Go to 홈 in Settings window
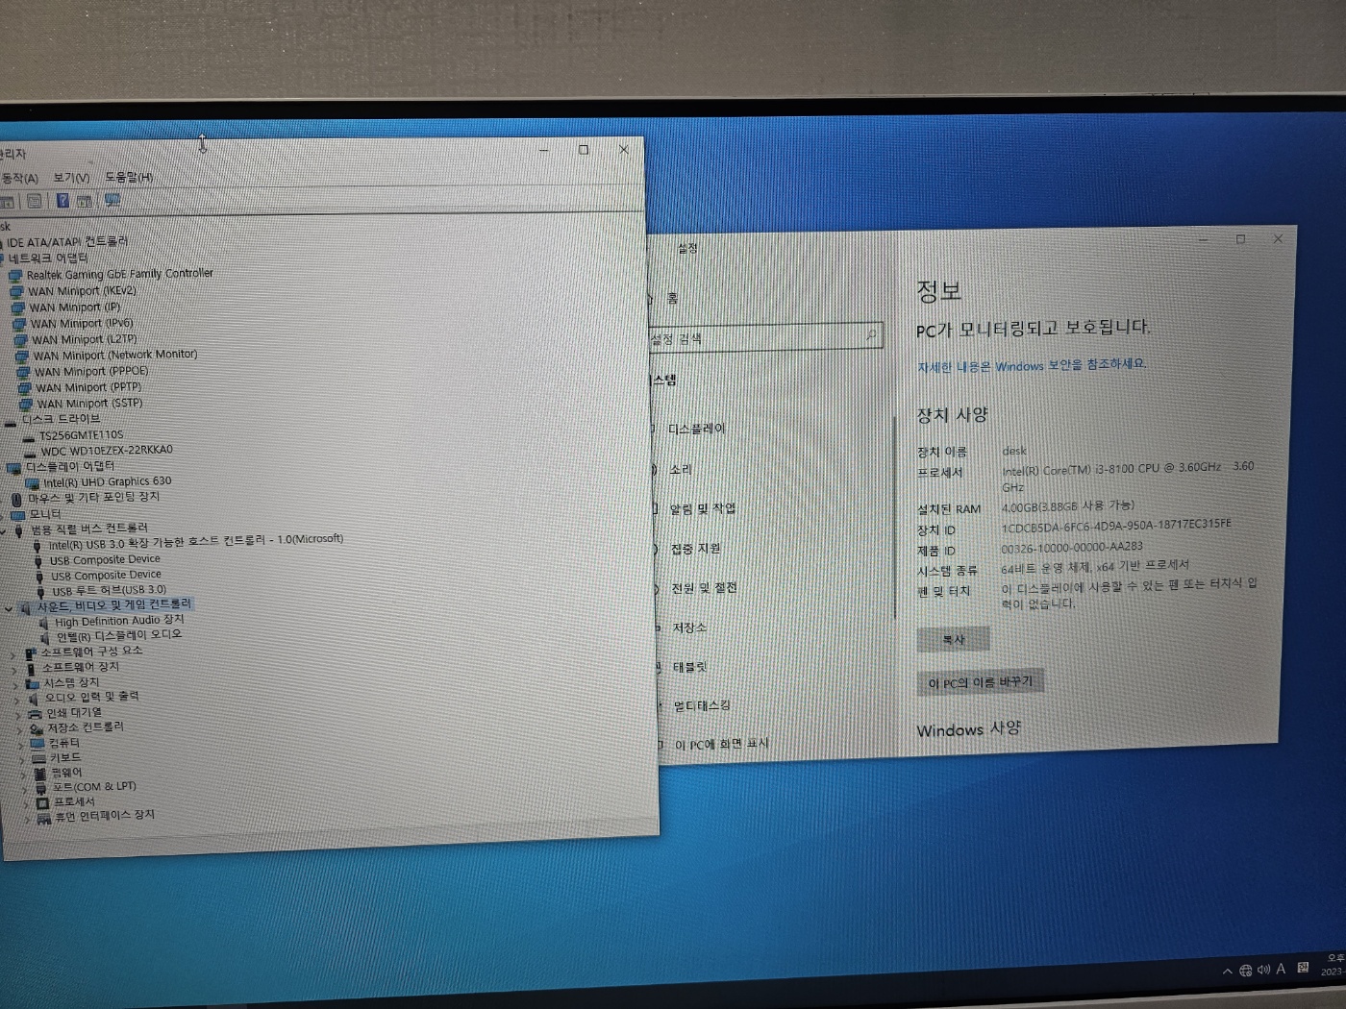The height and width of the screenshot is (1009, 1346). 672,299
